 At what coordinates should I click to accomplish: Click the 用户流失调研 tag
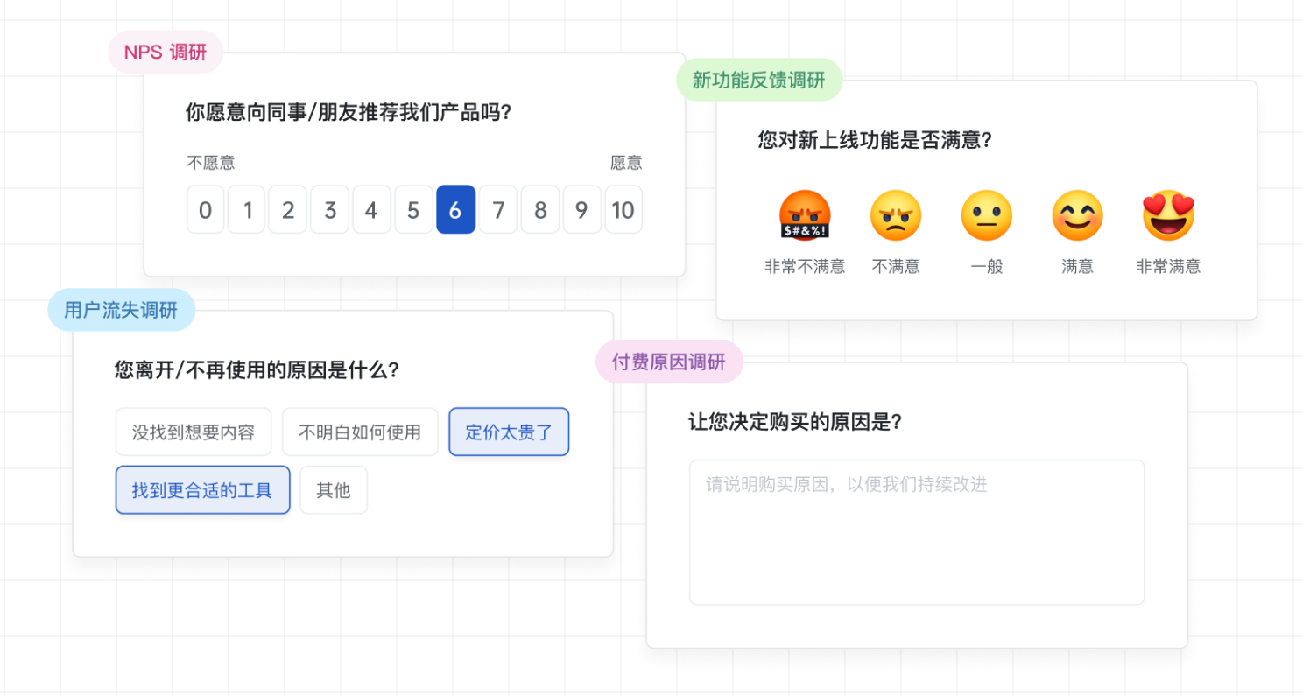[x=121, y=310]
